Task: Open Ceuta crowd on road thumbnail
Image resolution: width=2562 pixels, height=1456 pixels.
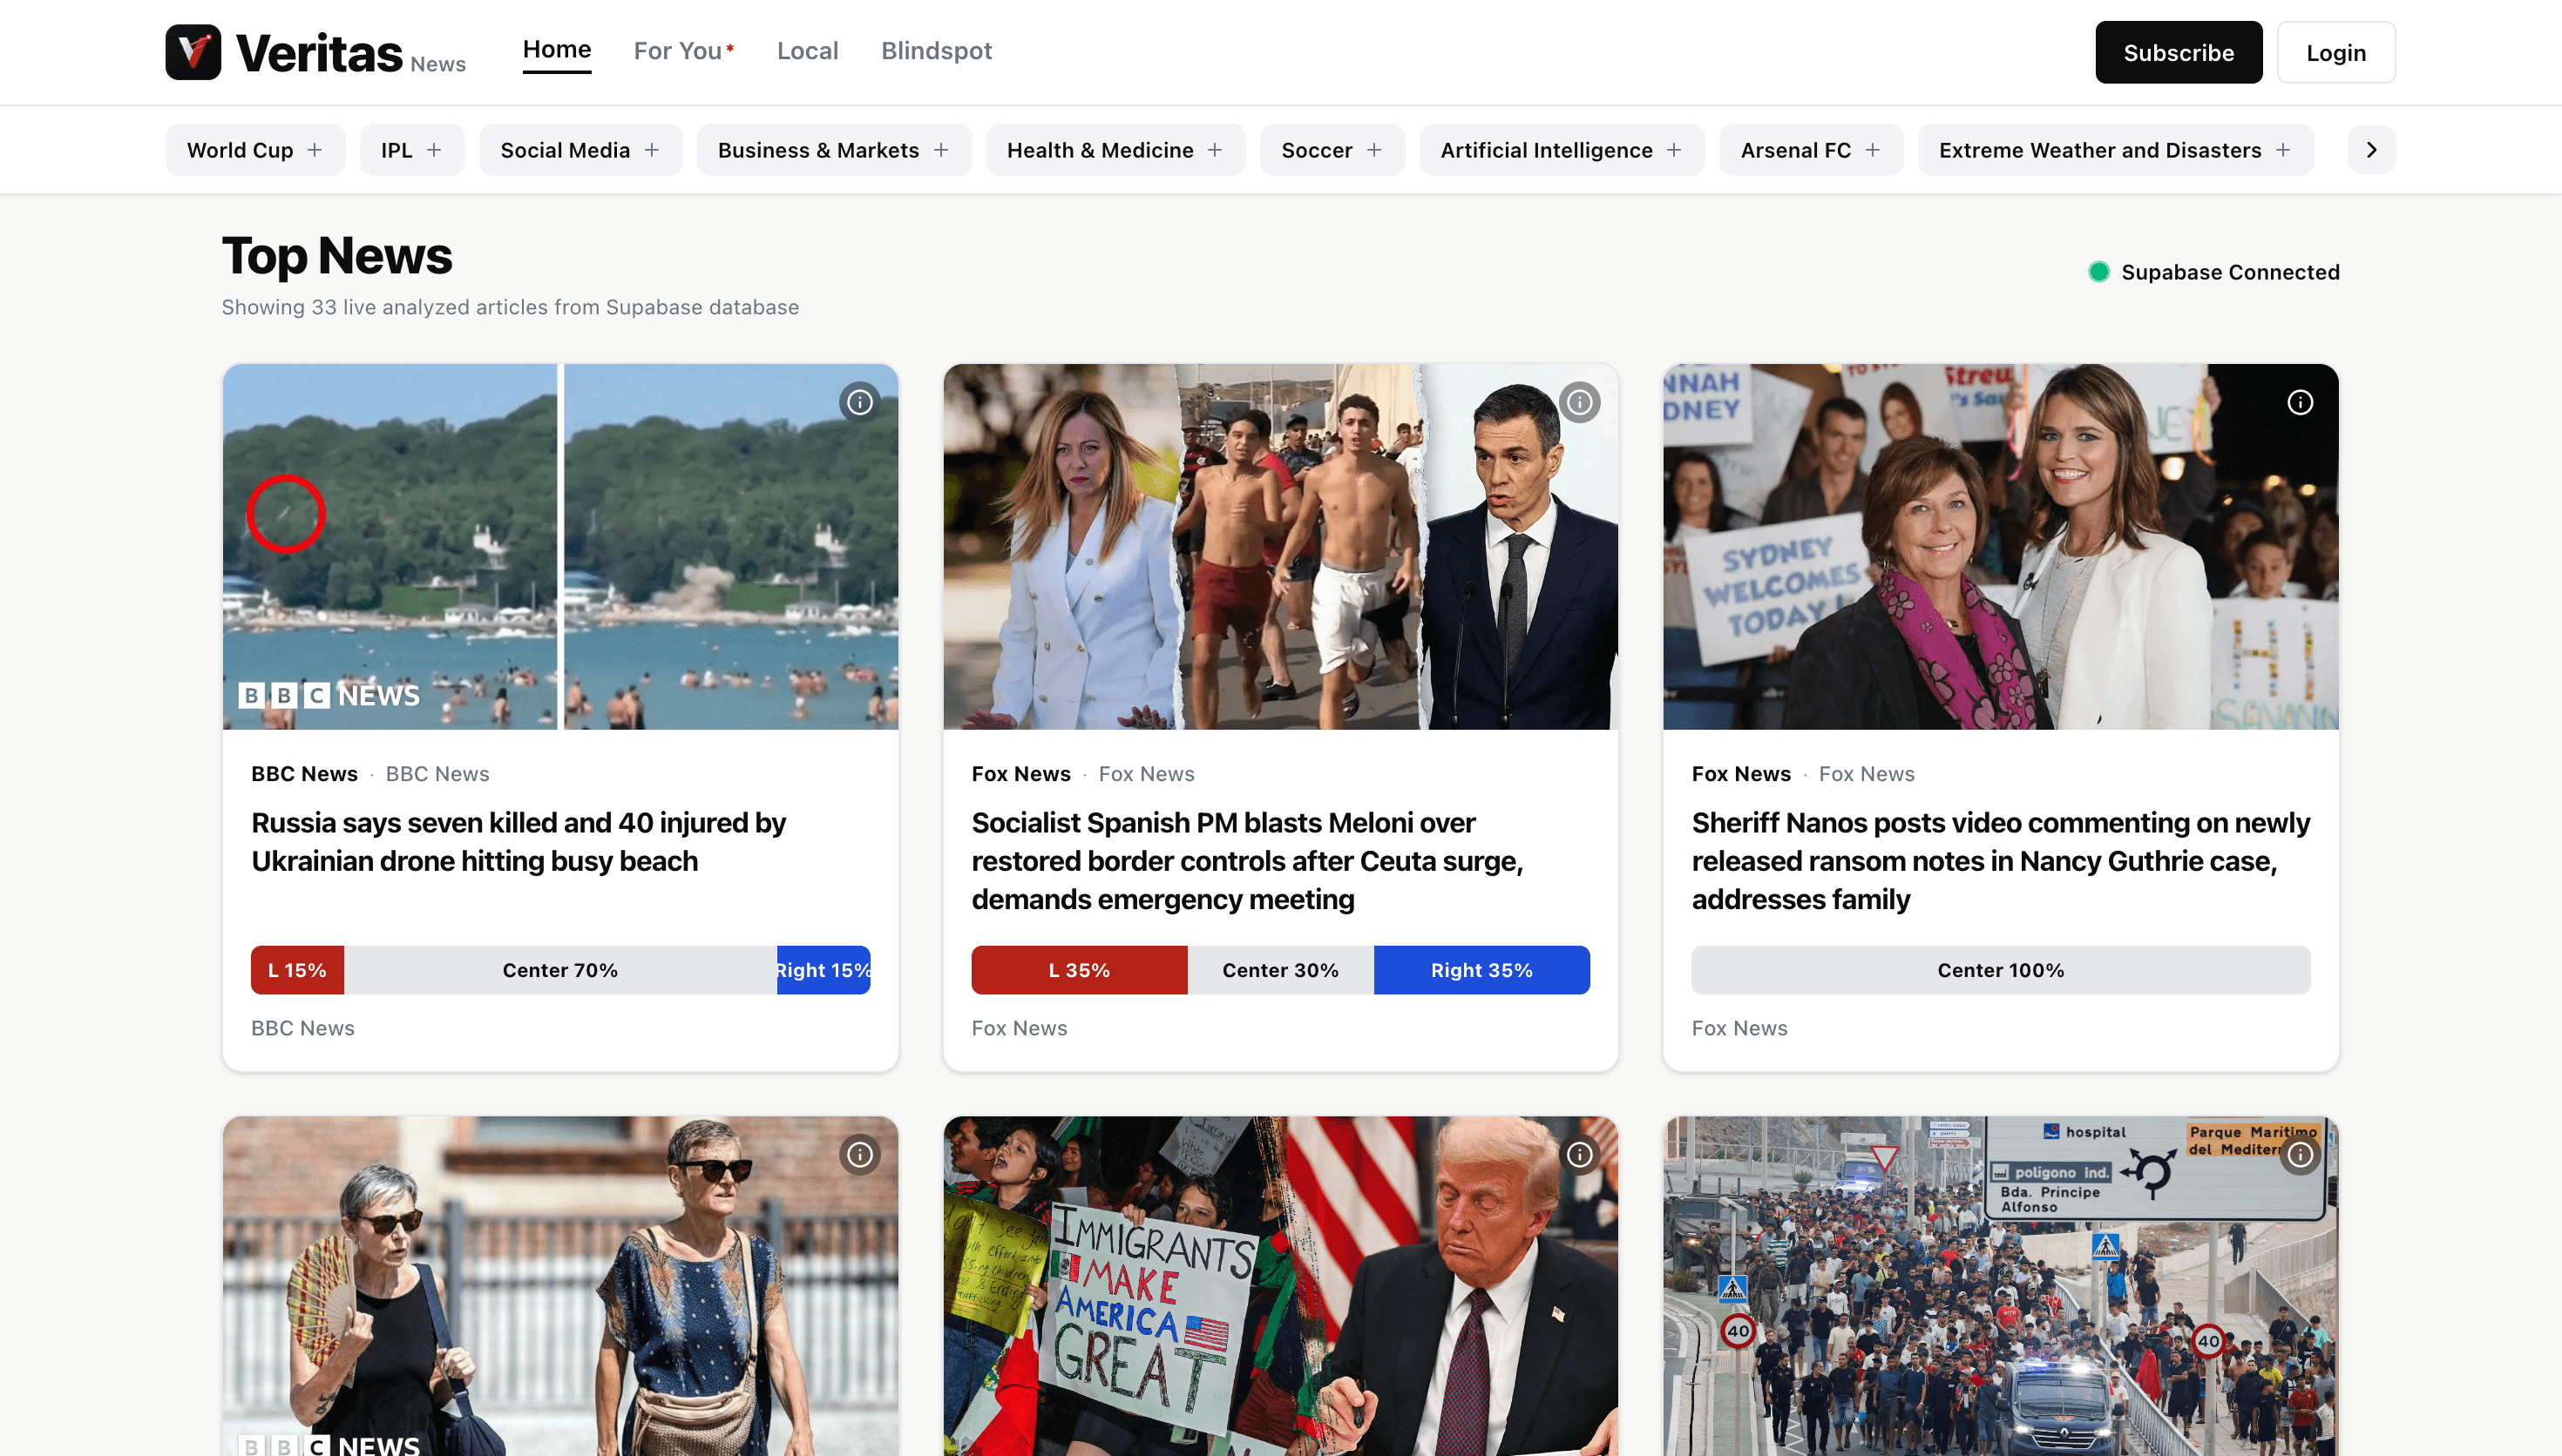Action: [2001, 1286]
